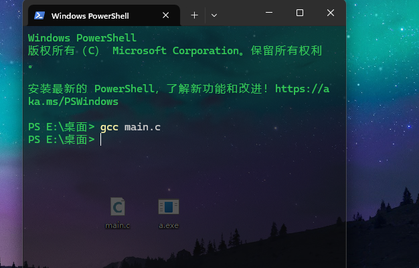419x268 pixels.
Task: Minimize the terminal window
Action: 268,13
